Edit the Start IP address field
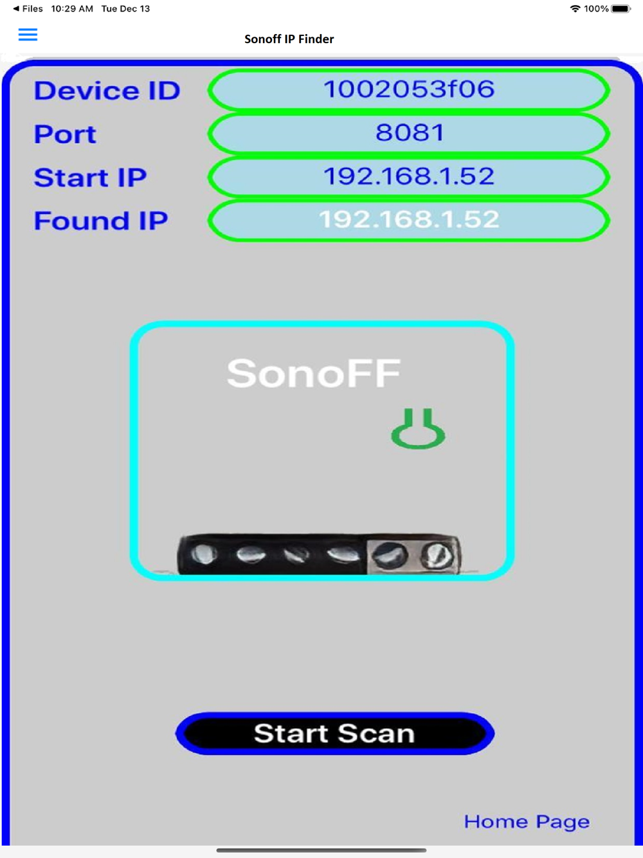643x858 pixels. (409, 177)
